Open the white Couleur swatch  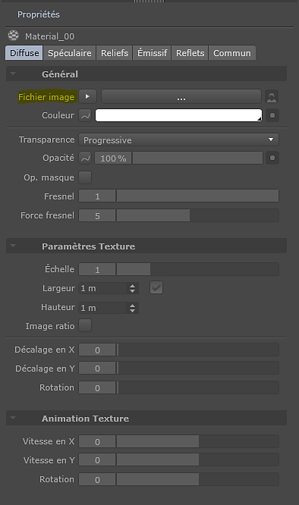(x=178, y=115)
